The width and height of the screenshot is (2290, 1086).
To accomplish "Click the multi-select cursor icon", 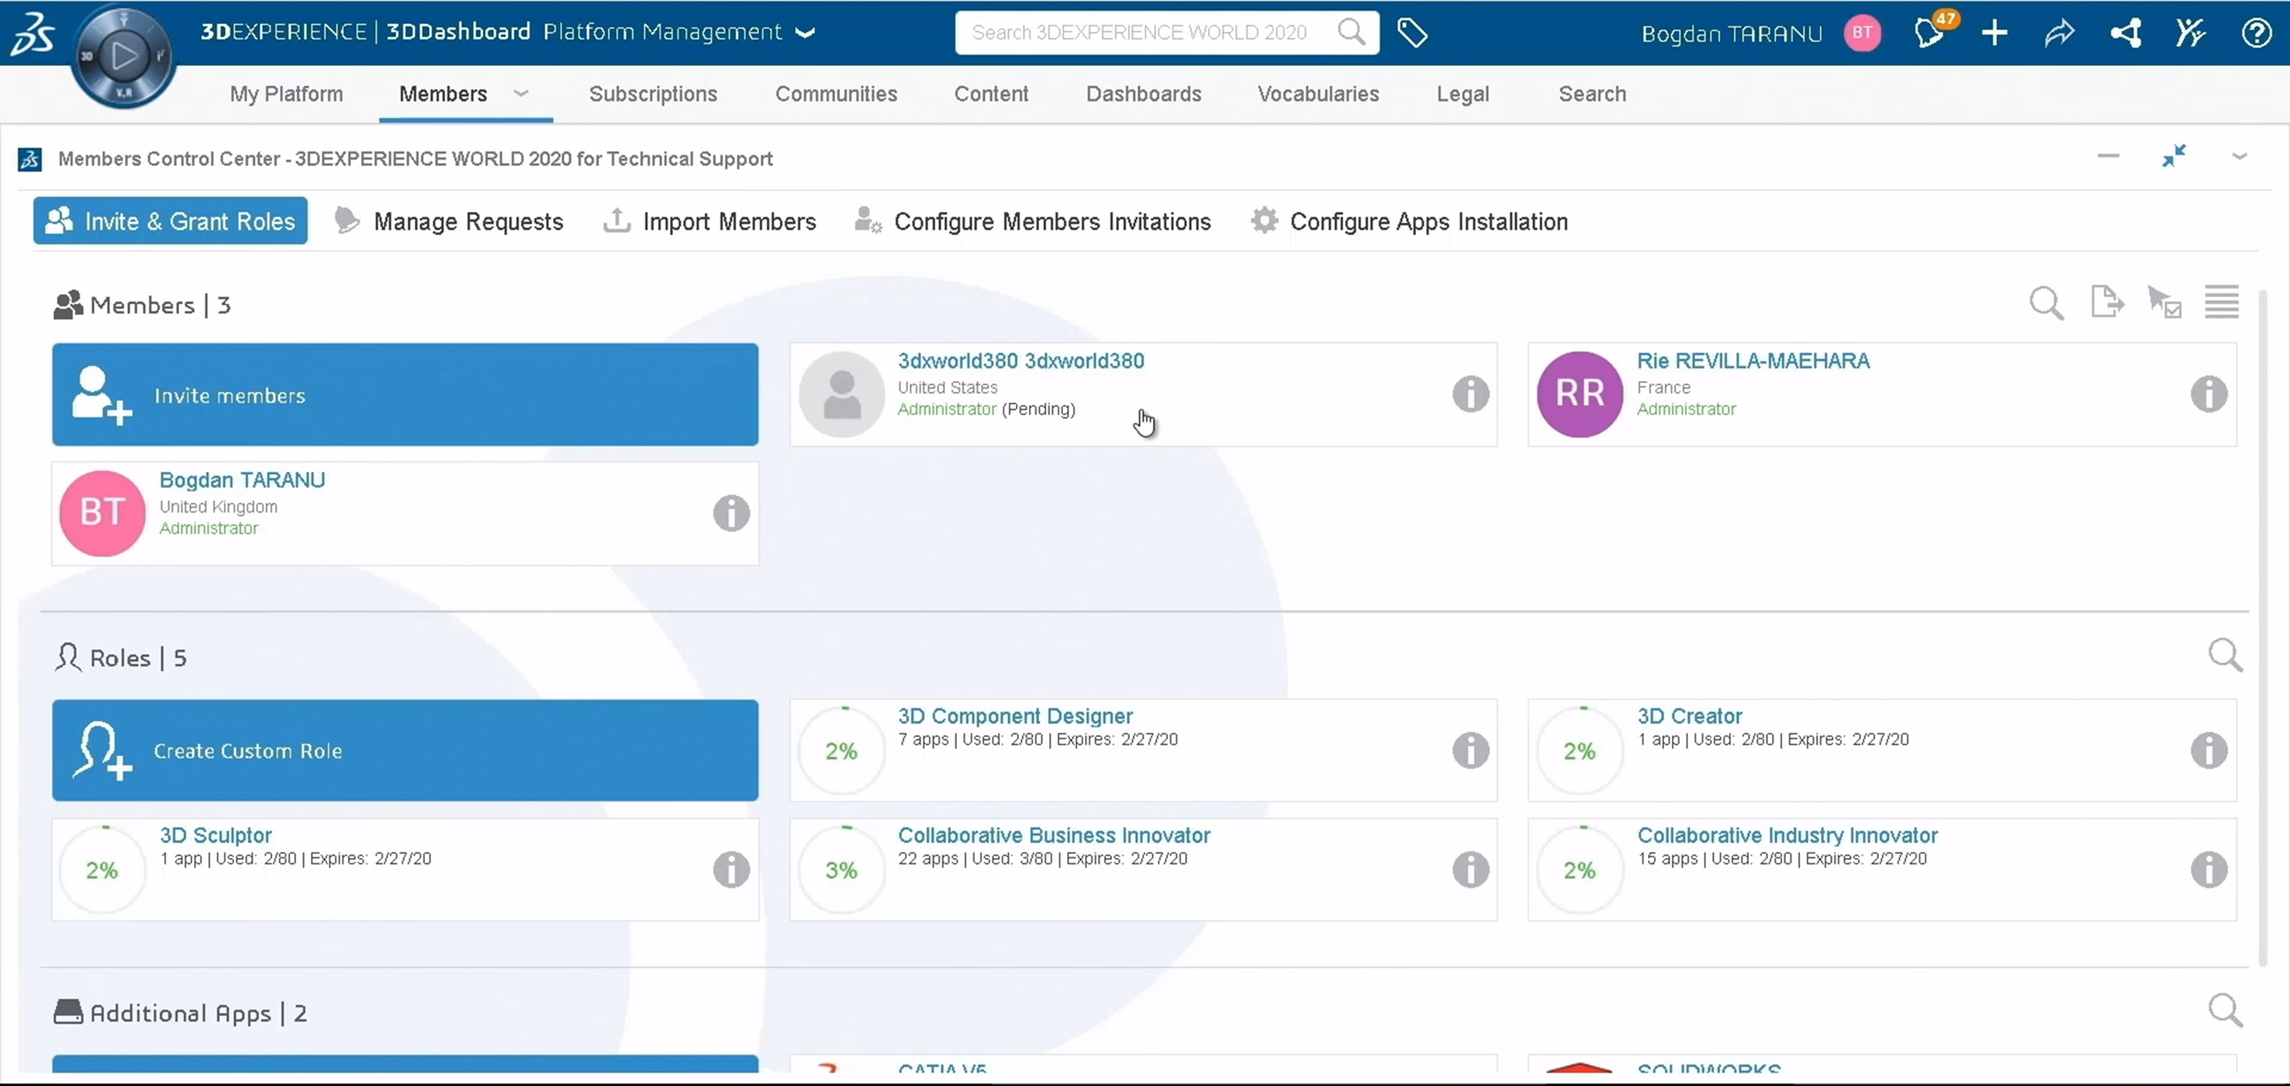I will (x=2164, y=303).
